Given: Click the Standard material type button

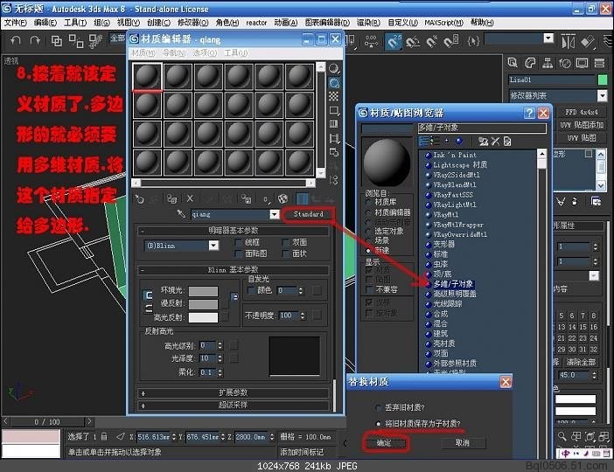Looking at the screenshot, I should 309,214.
